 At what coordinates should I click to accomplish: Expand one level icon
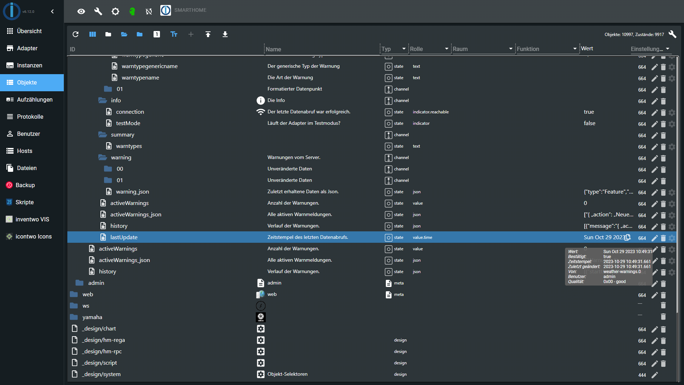(x=157, y=34)
